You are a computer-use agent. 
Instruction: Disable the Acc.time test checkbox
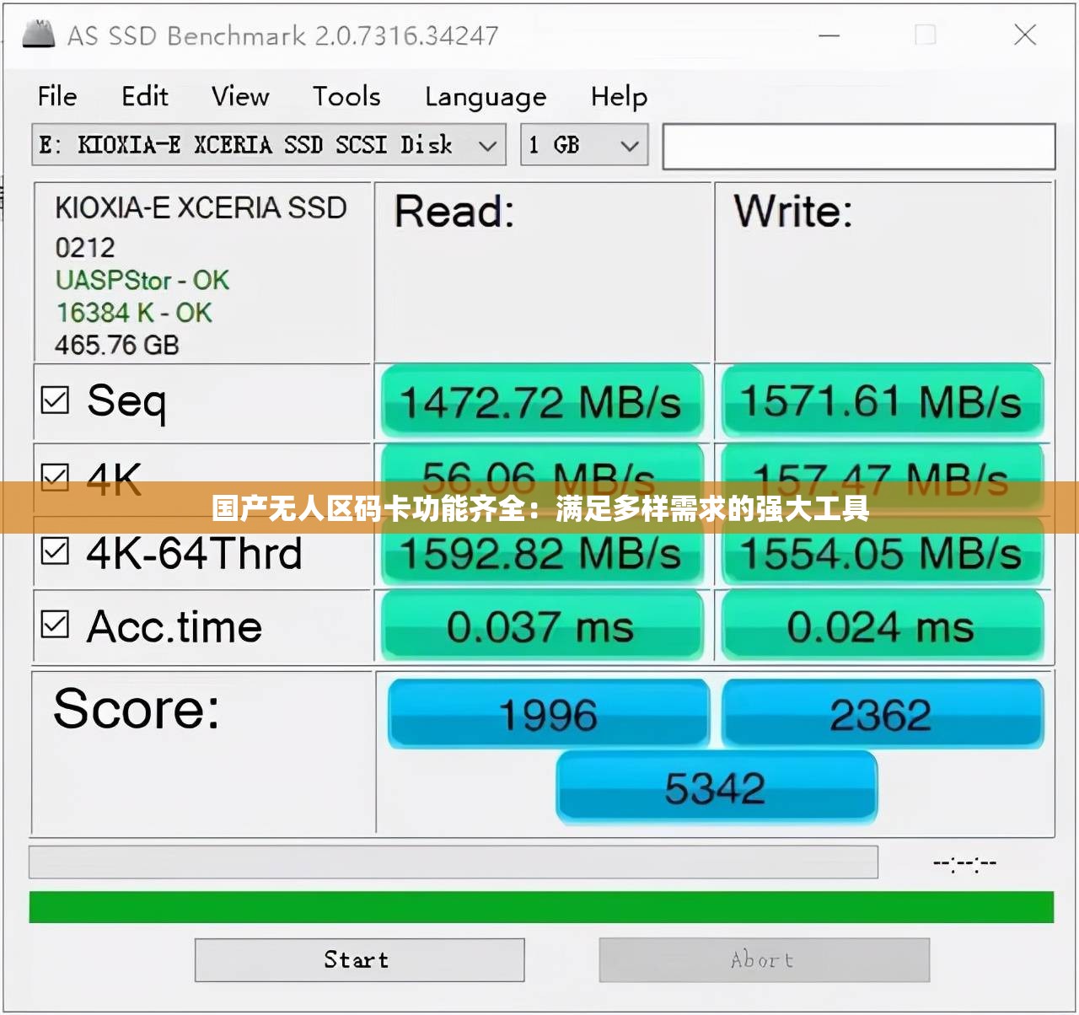pos(56,625)
